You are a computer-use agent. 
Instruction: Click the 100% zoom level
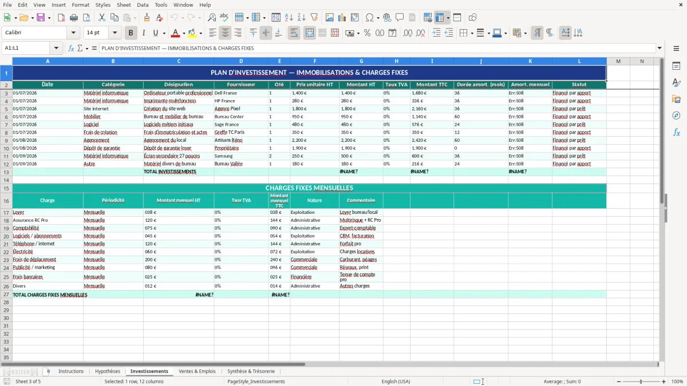coord(677,381)
